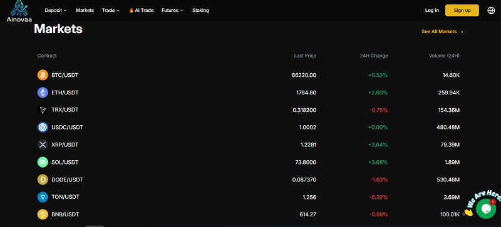Click the Solana coin icon
The height and width of the screenshot is (227, 501).
[x=43, y=162]
